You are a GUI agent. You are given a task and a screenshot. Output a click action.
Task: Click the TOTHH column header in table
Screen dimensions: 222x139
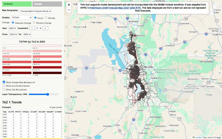pyautogui.click(x=11, y=112)
